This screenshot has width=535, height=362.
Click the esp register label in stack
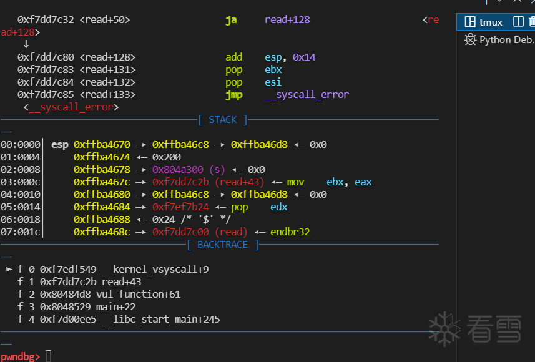(x=60, y=144)
